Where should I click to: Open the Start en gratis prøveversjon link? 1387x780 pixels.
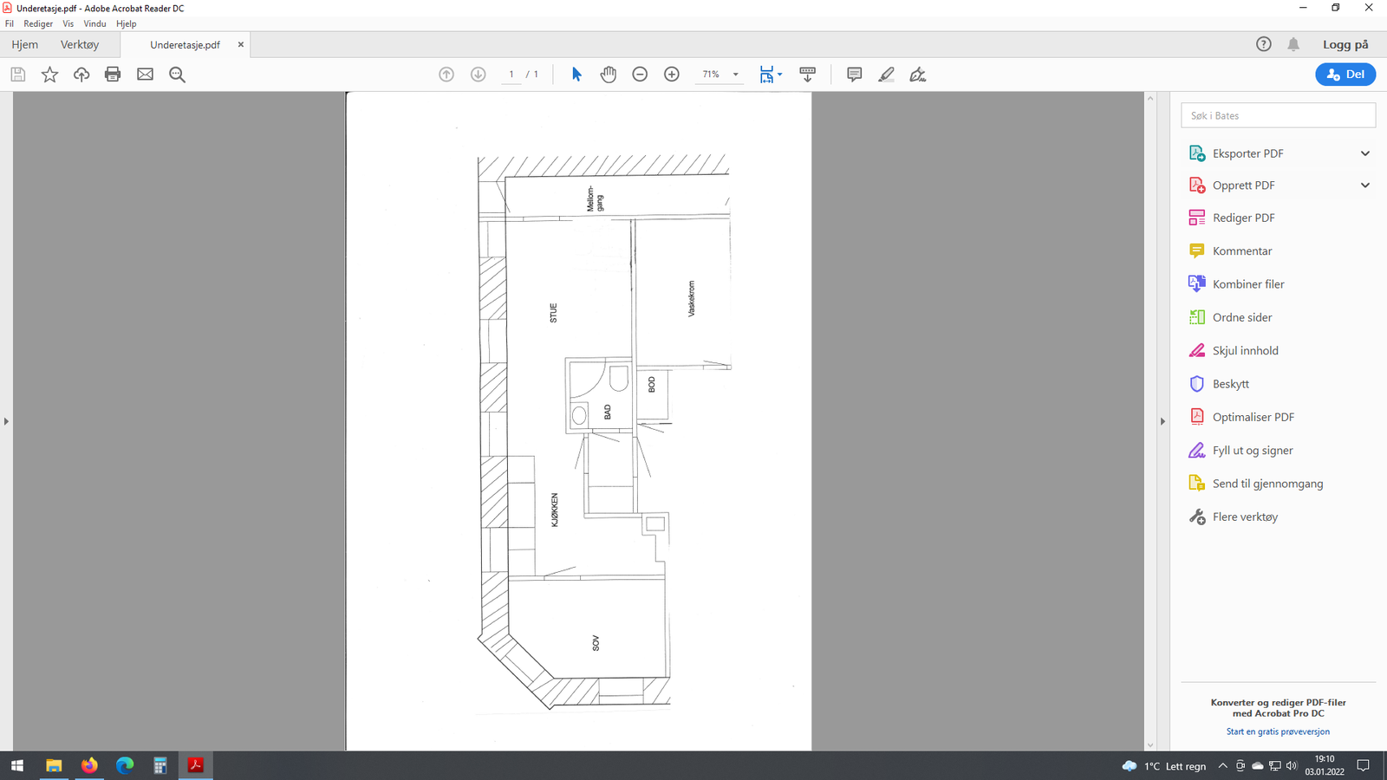pos(1278,731)
